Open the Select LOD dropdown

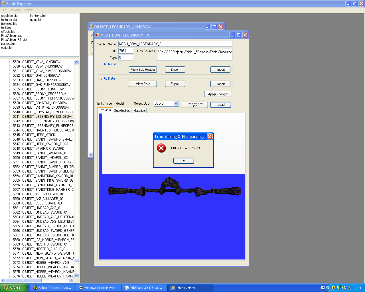coord(176,104)
